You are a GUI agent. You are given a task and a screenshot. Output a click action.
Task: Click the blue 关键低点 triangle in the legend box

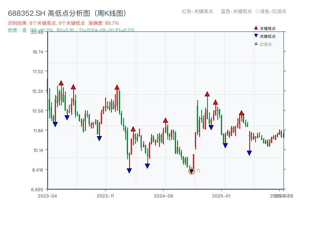tap(255, 35)
